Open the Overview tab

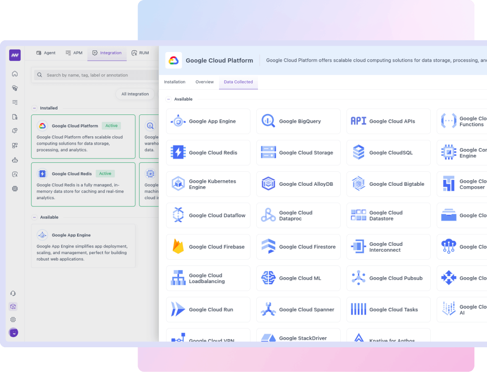tap(204, 82)
